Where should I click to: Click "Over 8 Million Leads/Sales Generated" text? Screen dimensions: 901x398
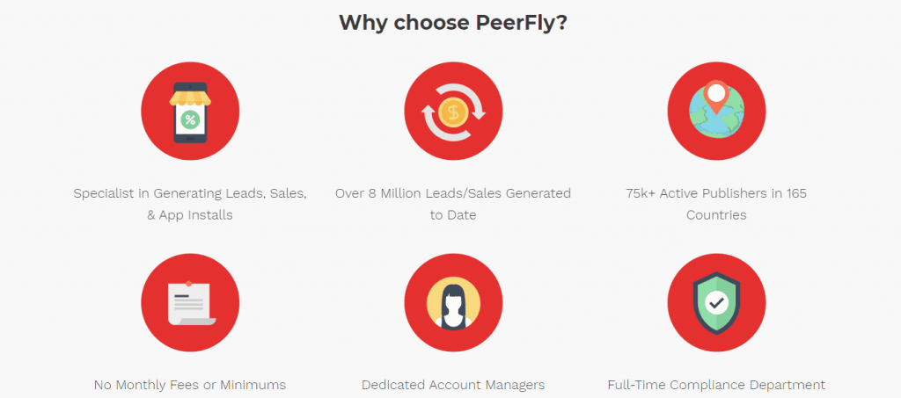[x=453, y=193]
